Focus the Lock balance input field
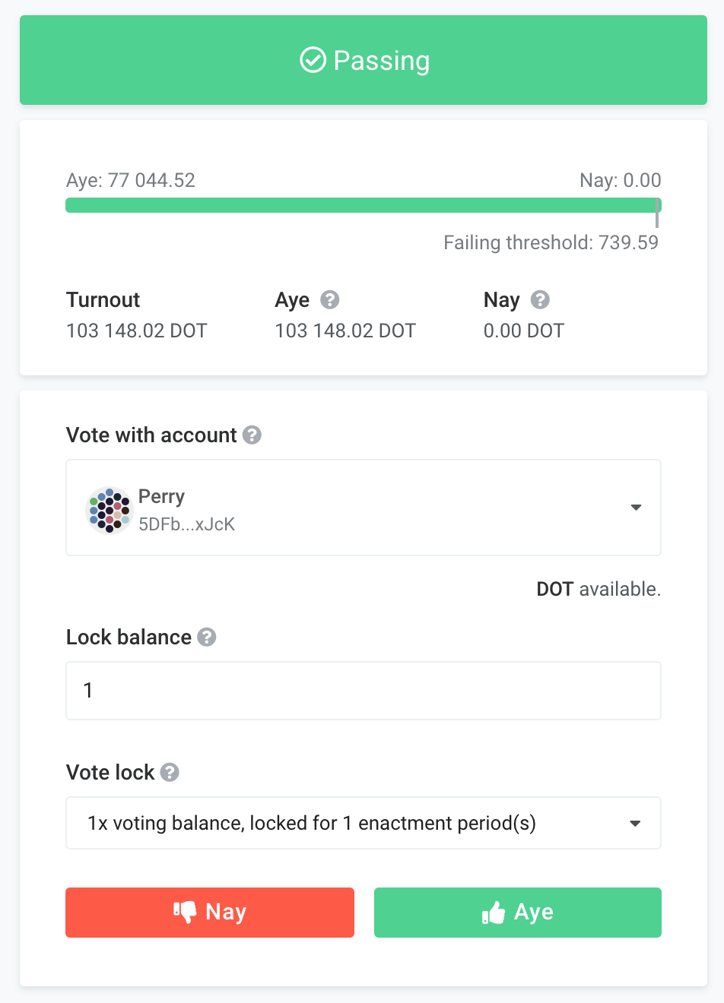Viewport: 724px width, 1003px height. pos(364,691)
